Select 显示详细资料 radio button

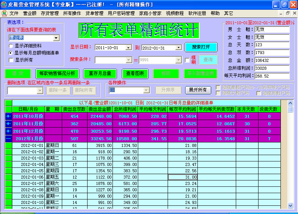(x=11, y=46)
